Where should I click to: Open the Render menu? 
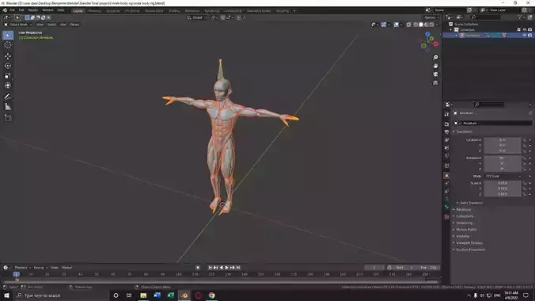pyautogui.click(x=33, y=10)
